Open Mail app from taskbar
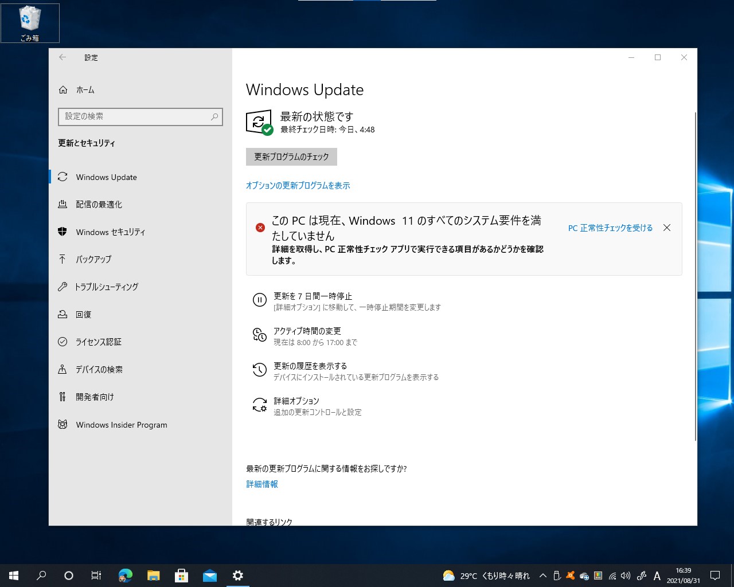The width and height of the screenshot is (734, 587). click(210, 576)
